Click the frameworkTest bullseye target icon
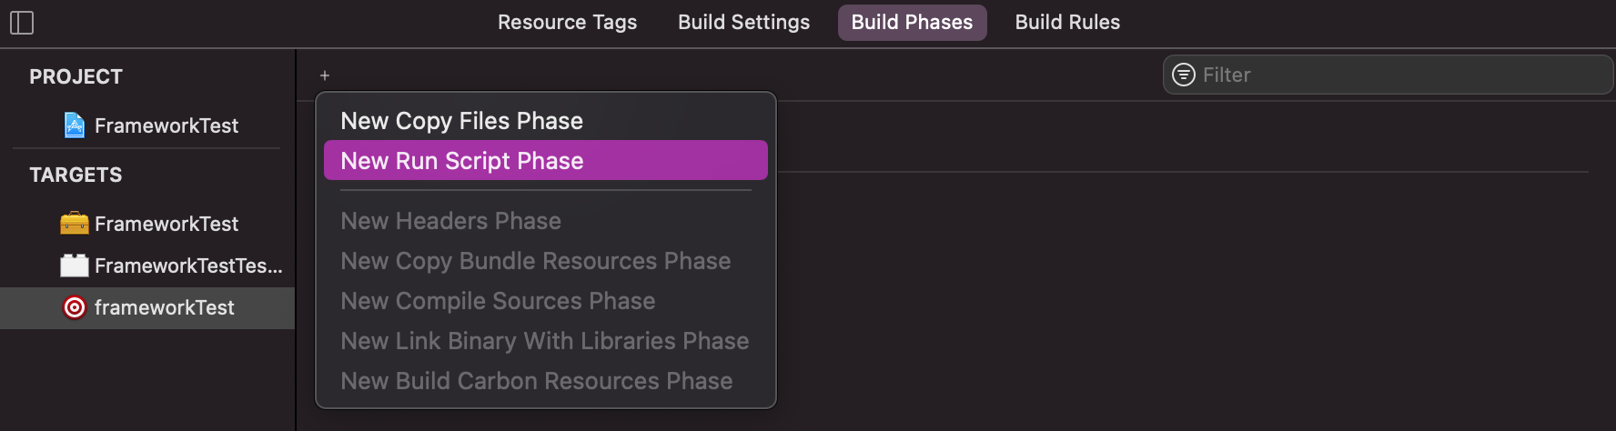Screen dimensions: 1616x431 pyautogui.click(x=75, y=307)
